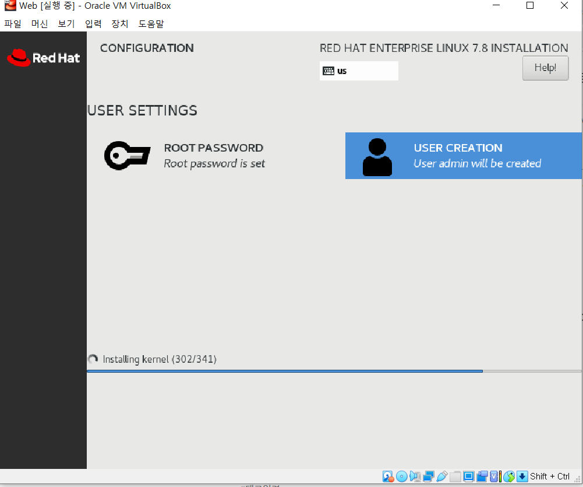Click the window resize grip corner
Viewport: 583px width, 487px height.
tap(577, 480)
